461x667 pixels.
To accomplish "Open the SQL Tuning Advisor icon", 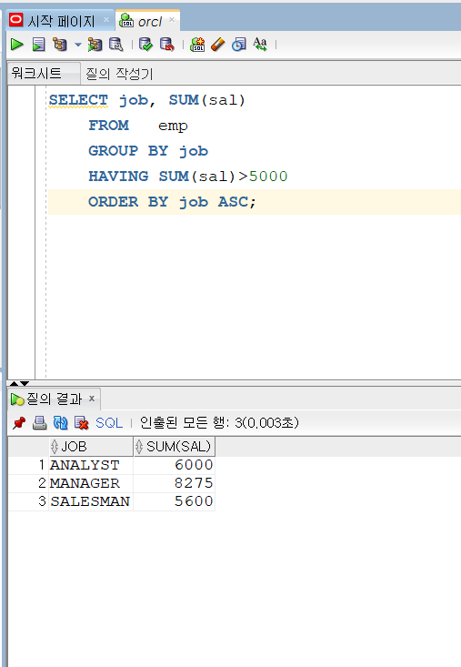I will tap(116, 45).
